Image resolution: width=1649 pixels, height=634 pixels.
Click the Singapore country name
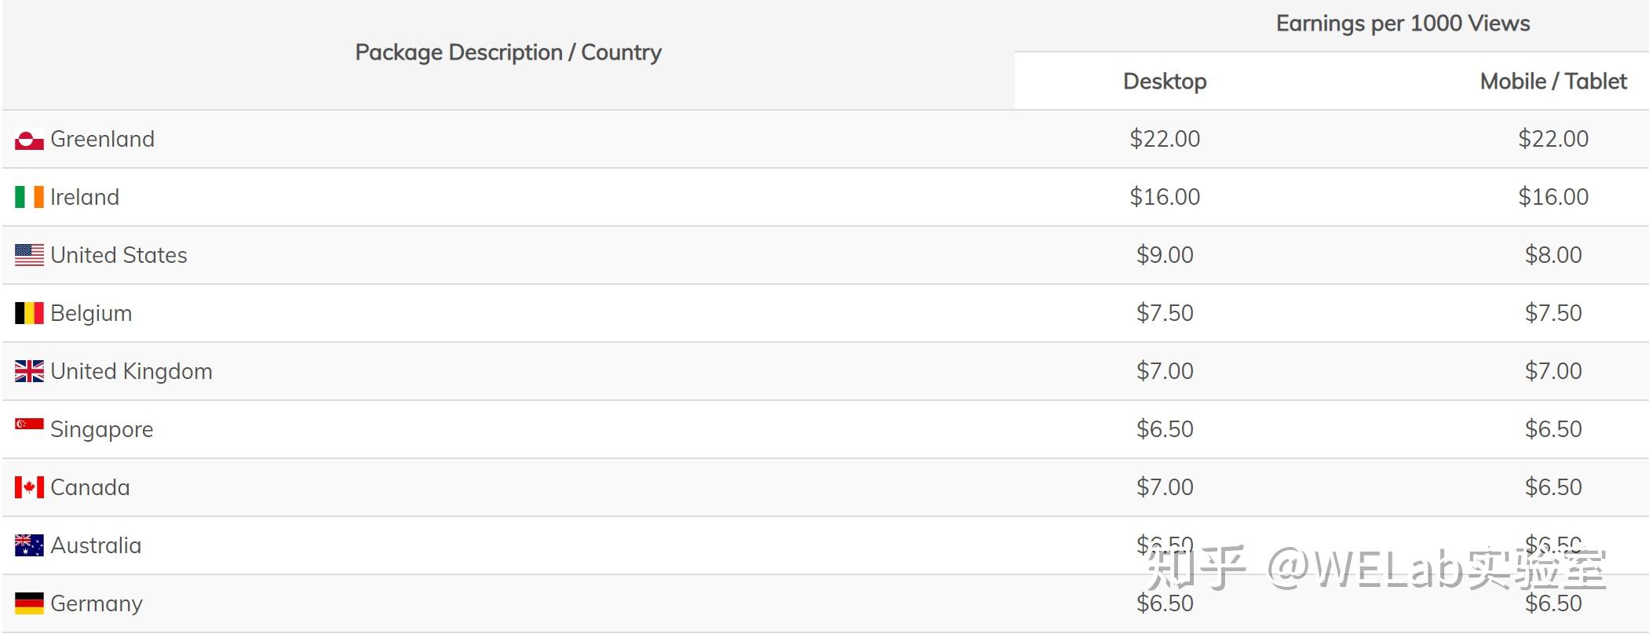tap(102, 429)
